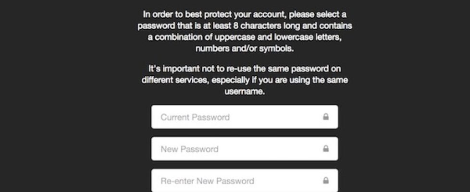The height and width of the screenshot is (192, 470).
Task: Focus the Re-enter New Password input field
Action: [235, 181]
